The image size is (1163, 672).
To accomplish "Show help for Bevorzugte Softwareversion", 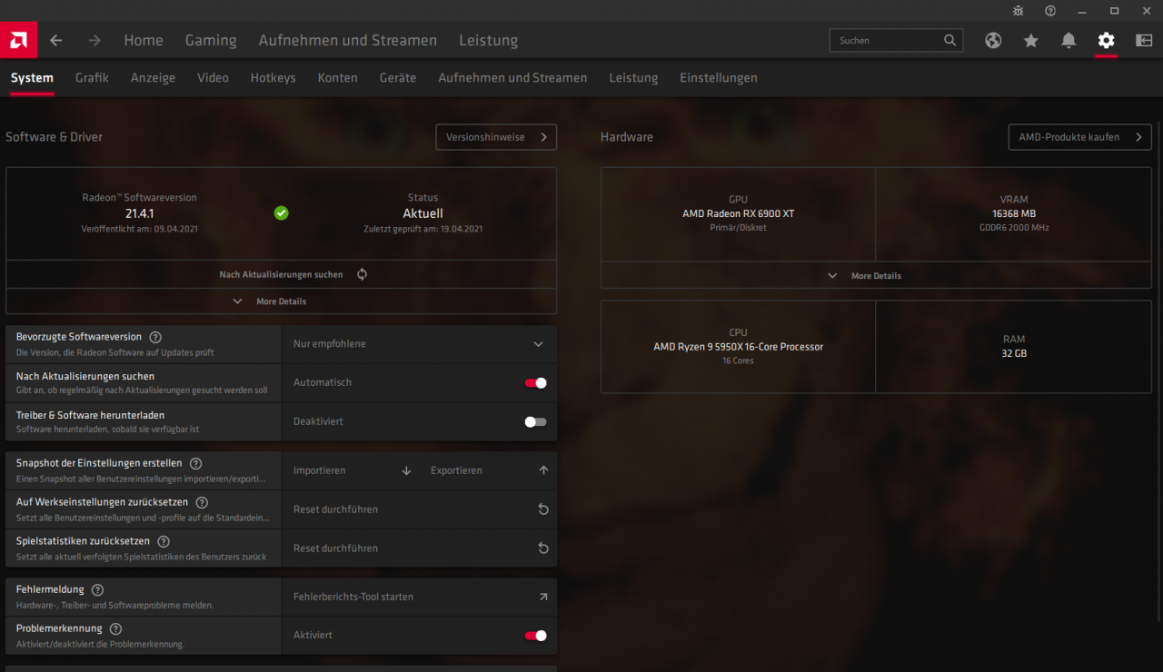I will coord(155,337).
